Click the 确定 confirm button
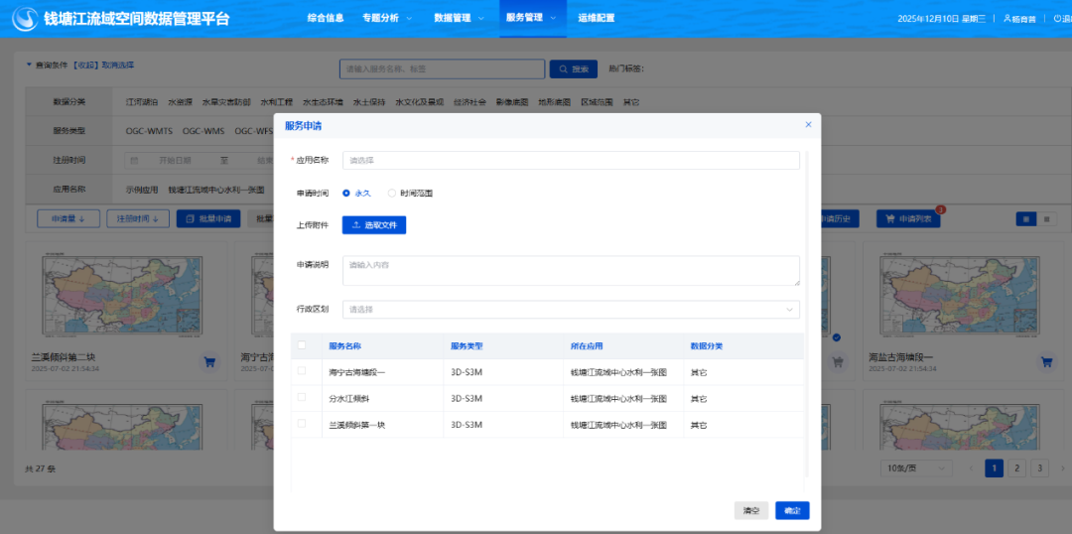This screenshot has width=1072, height=534. coord(792,511)
